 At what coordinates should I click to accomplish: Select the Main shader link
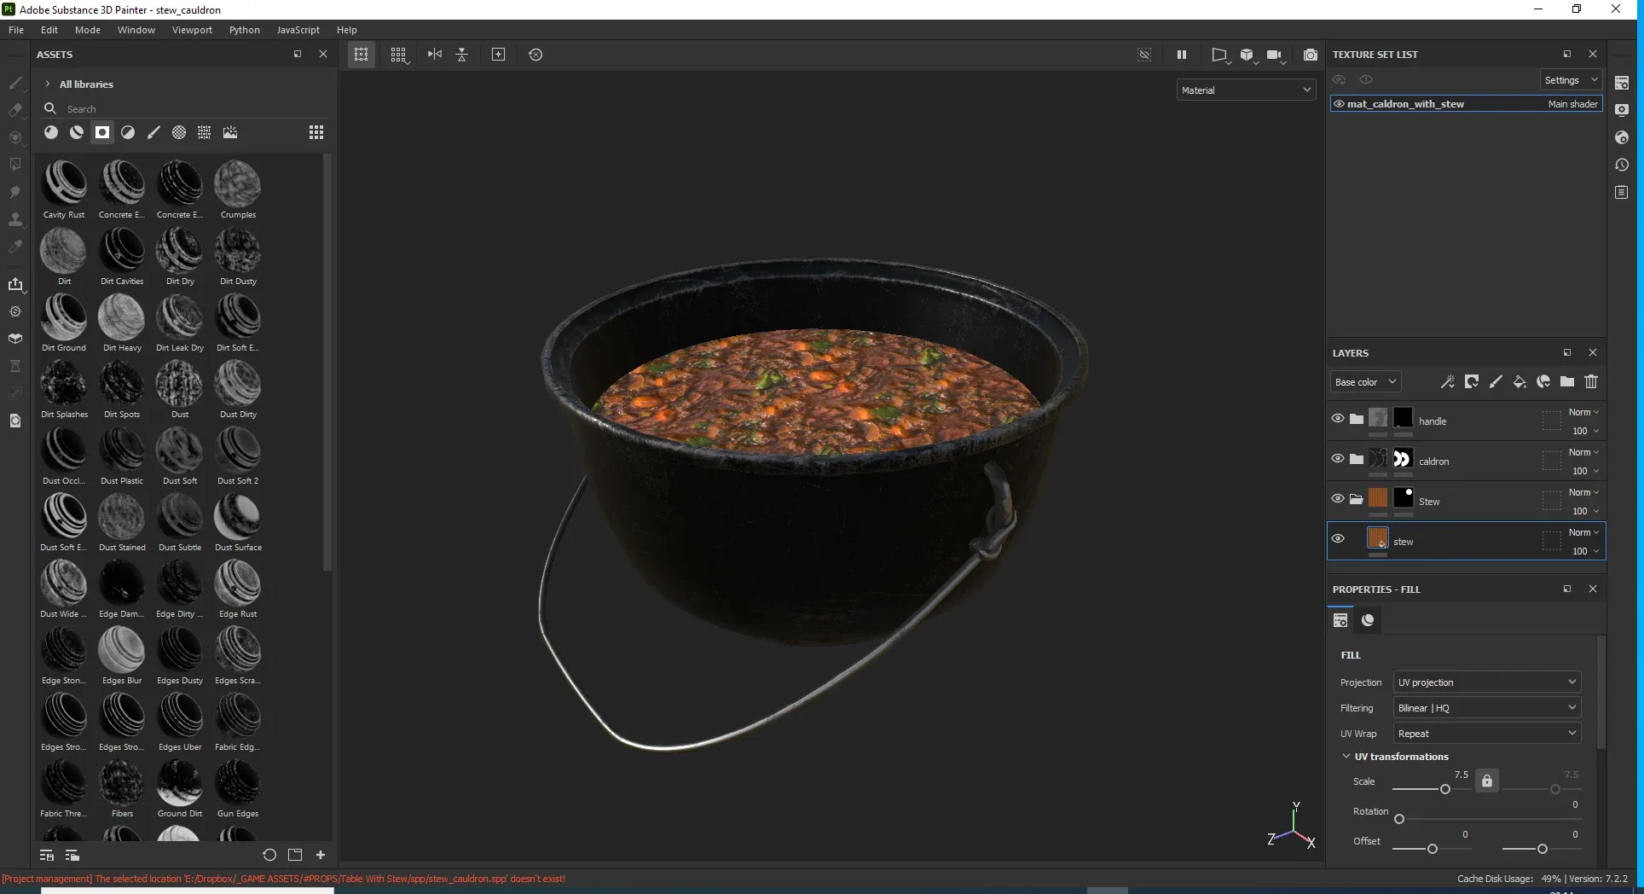(1573, 104)
